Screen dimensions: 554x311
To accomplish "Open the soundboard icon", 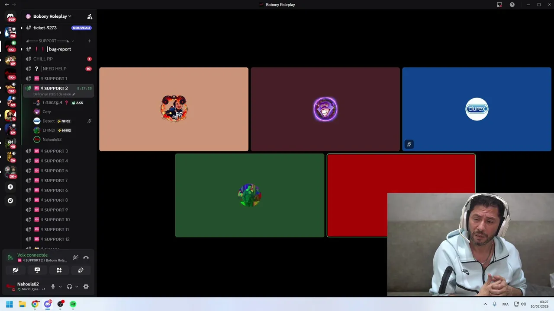I will [81, 270].
